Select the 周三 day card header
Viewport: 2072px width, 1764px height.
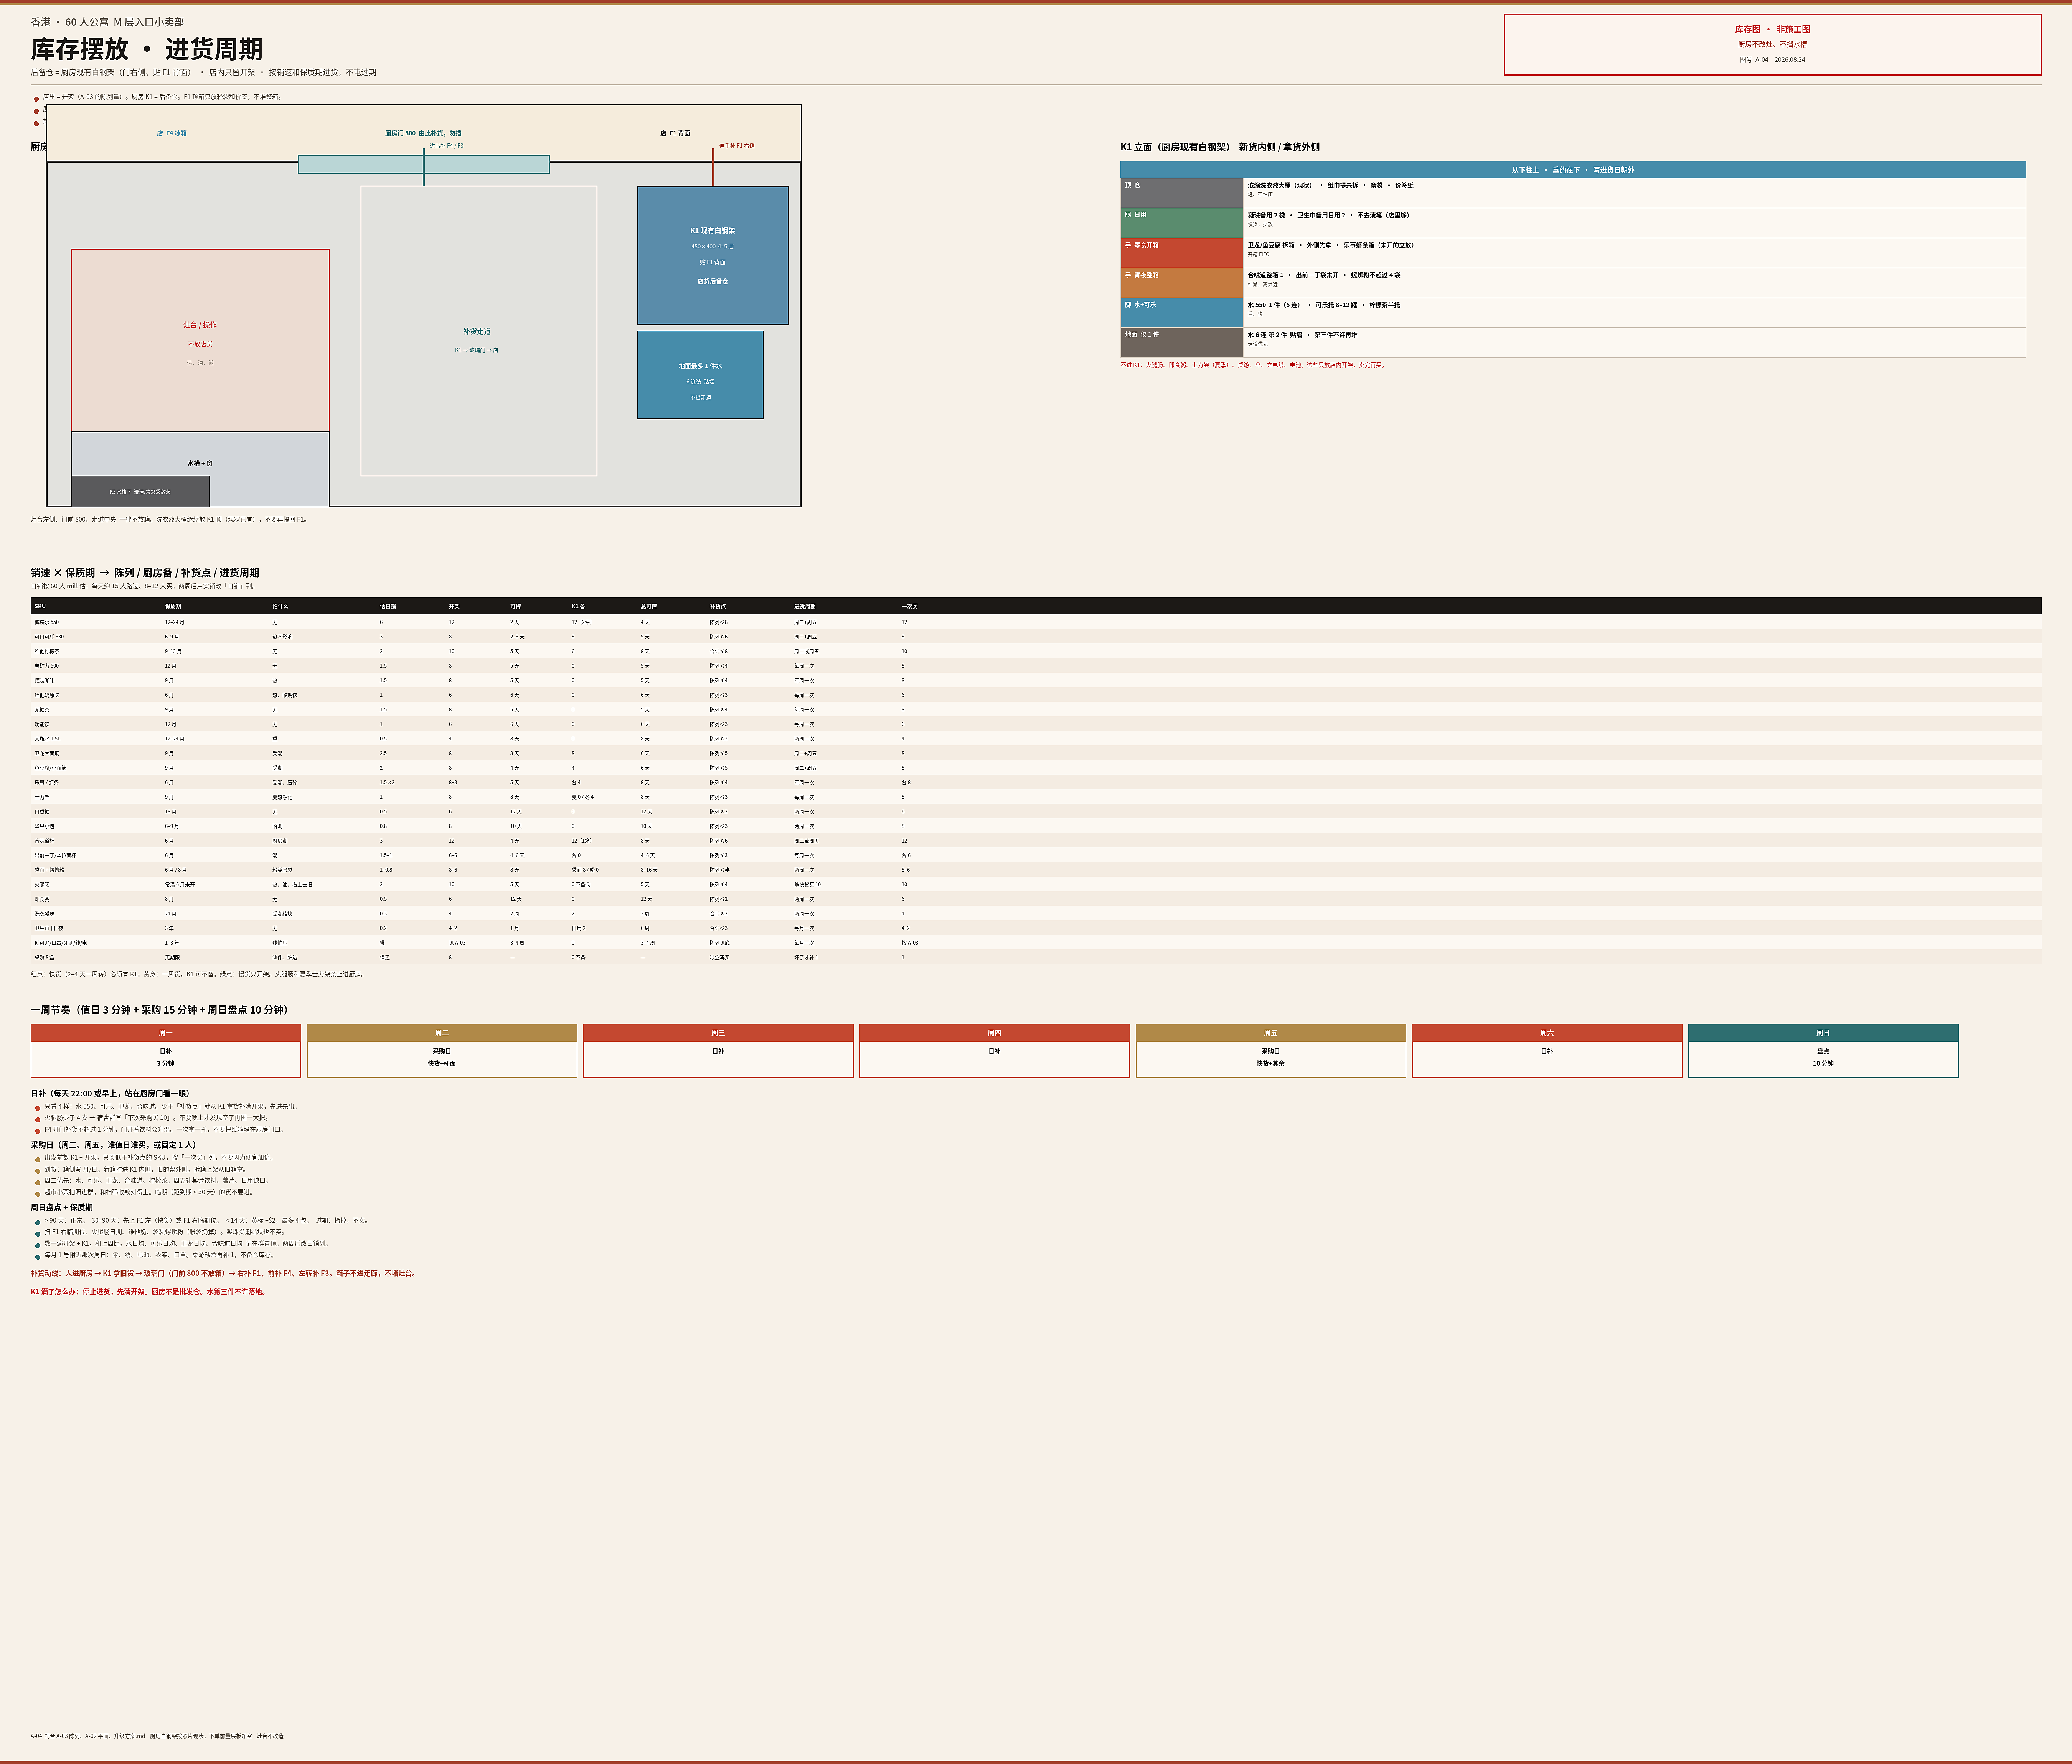(x=718, y=1032)
